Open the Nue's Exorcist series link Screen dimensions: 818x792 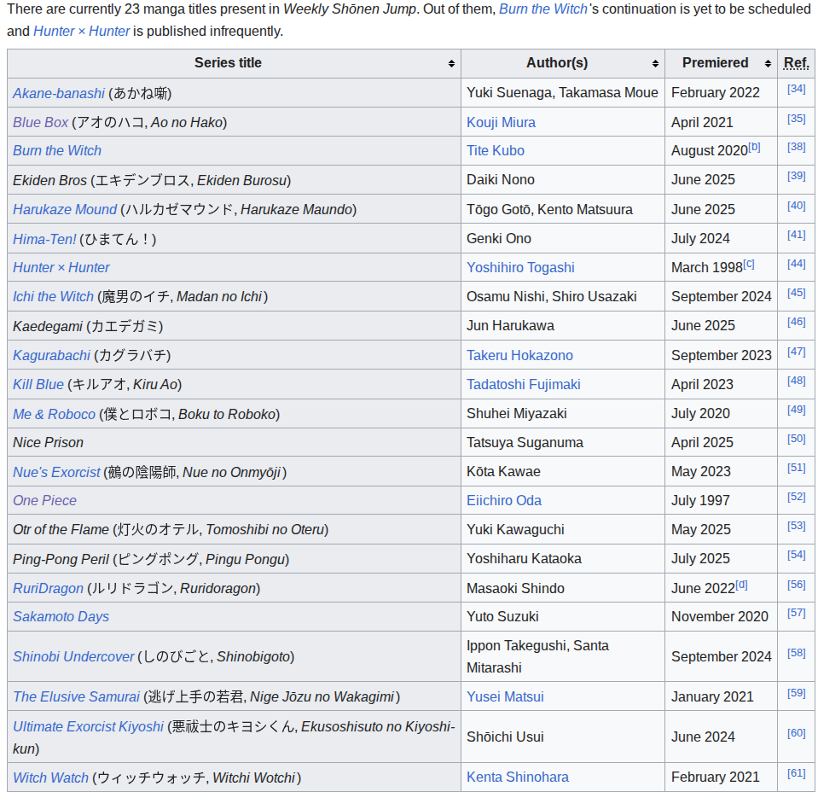click(57, 473)
